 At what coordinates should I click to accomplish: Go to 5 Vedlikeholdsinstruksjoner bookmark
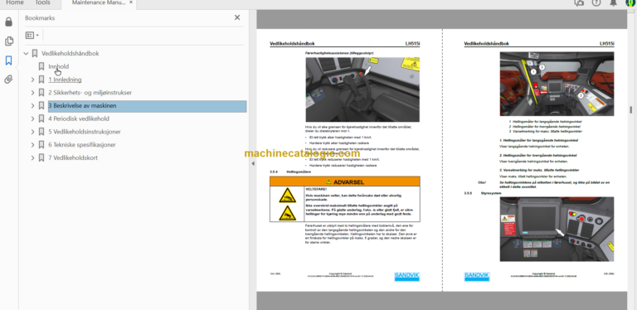coord(85,132)
